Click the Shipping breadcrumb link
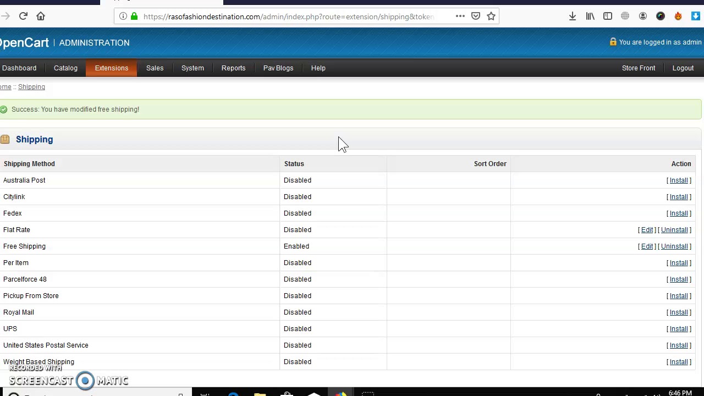This screenshot has width=704, height=396. click(31, 87)
